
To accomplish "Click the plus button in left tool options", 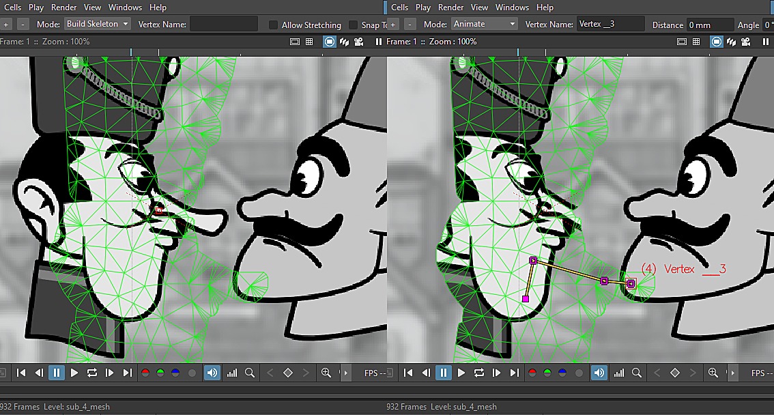I will pos(6,24).
